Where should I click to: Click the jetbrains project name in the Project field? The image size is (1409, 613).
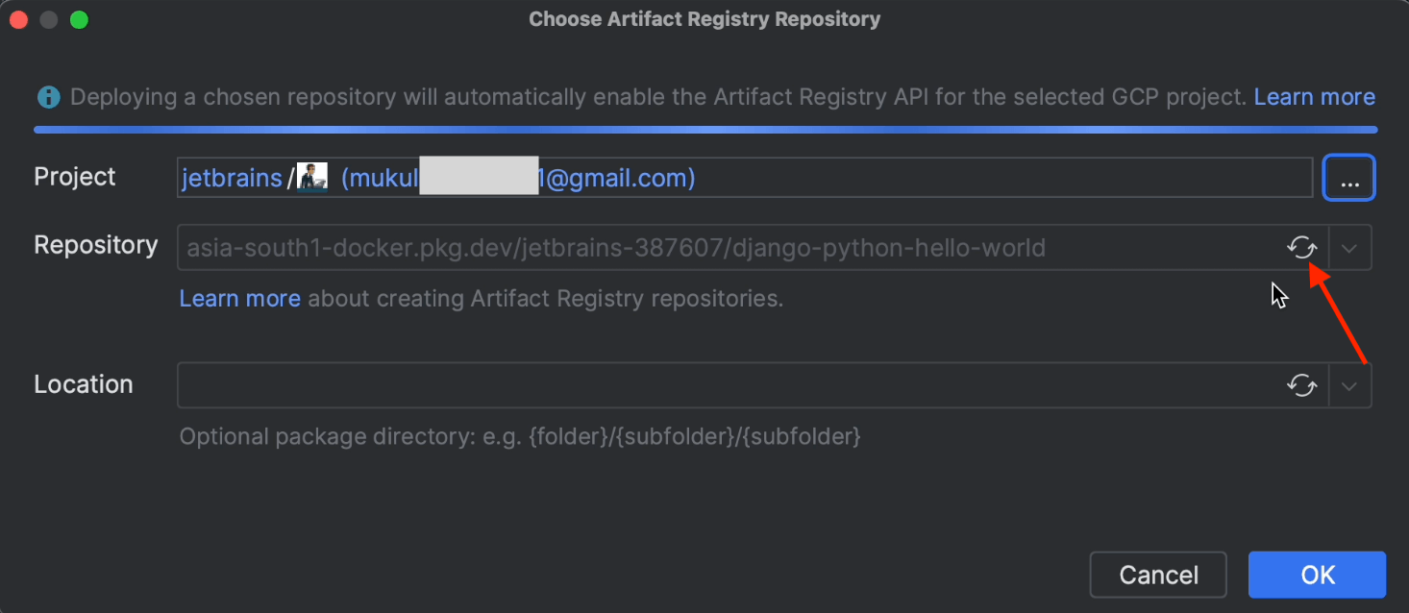(x=232, y=178)
